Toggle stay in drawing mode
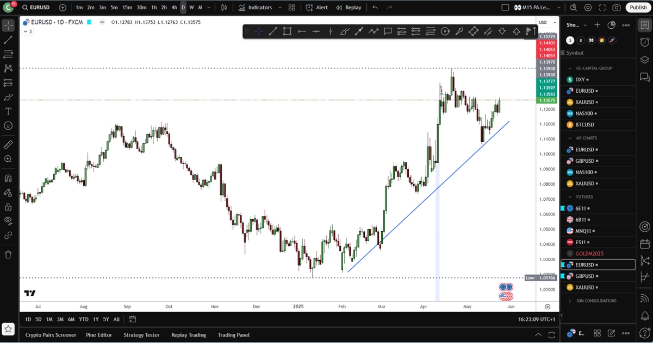Viewport: 653px width, 343px height. click(8, 193)
